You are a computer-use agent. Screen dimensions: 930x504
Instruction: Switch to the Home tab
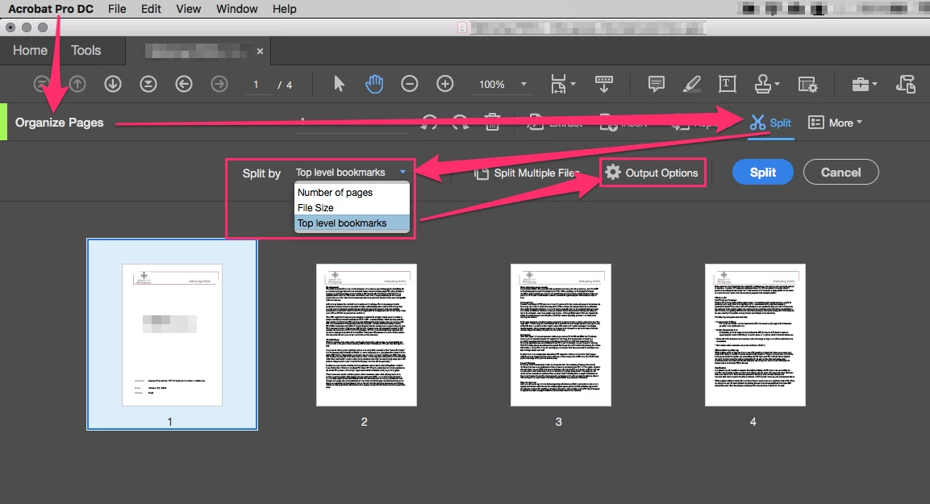tap(31, 50)
